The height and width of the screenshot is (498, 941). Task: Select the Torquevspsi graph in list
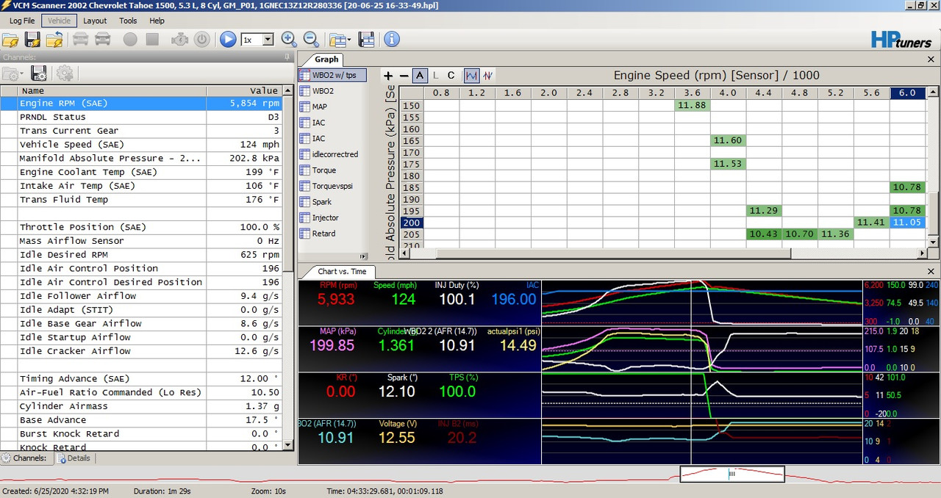coord(332,186)
